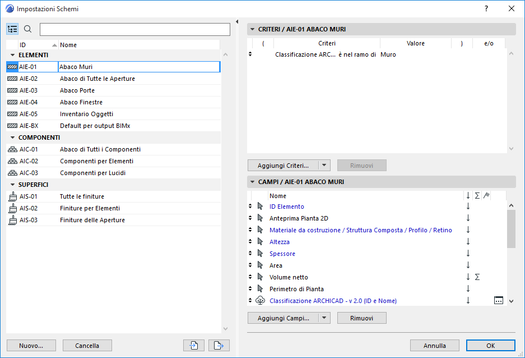Click the cursor icon next to Spessore
Viewport: 525px width, 358px height.
click(x=260, y=254)
